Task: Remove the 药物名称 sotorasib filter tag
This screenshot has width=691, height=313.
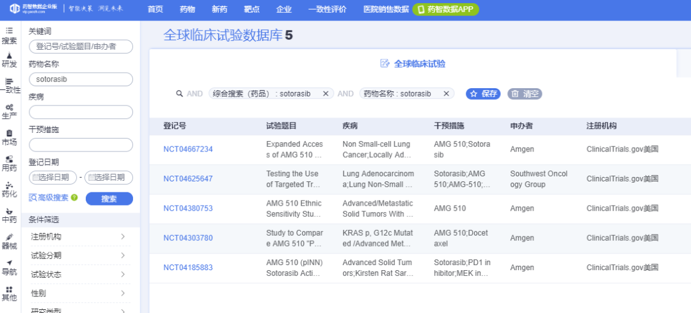Action: (446, 93)
